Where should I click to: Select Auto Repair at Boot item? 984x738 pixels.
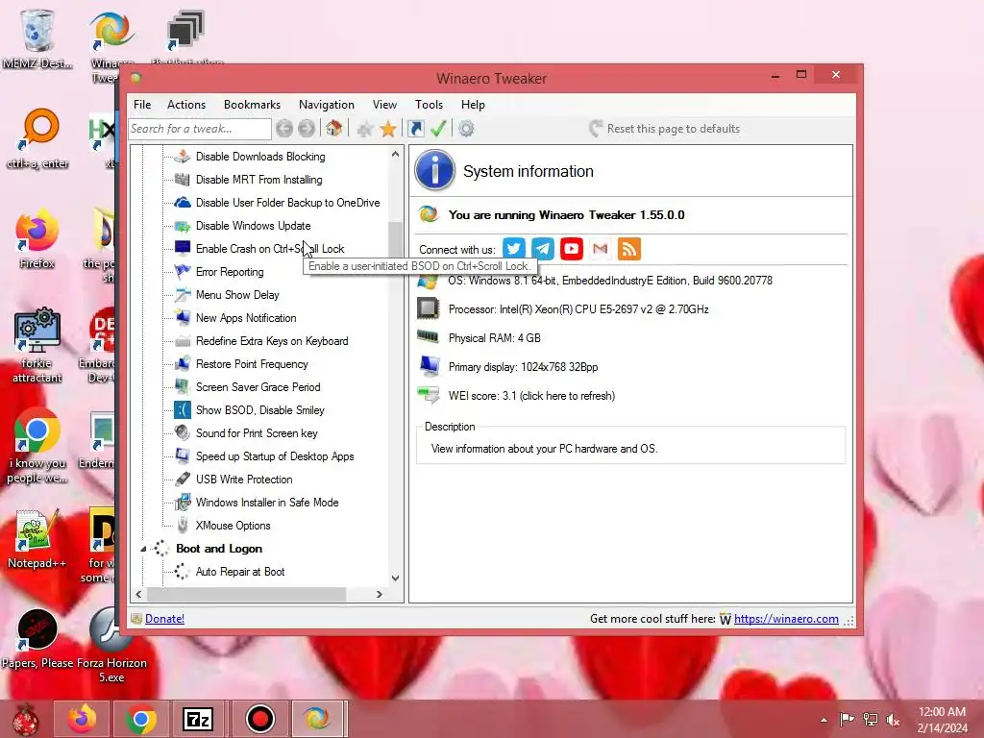tap(239, 572)
